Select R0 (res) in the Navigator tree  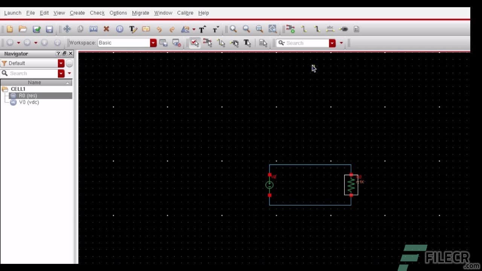[x=27, y=95]
